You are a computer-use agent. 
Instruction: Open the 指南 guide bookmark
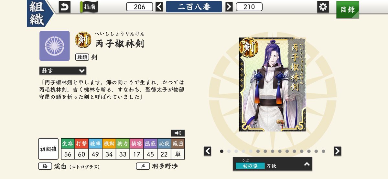coord(89,6)
